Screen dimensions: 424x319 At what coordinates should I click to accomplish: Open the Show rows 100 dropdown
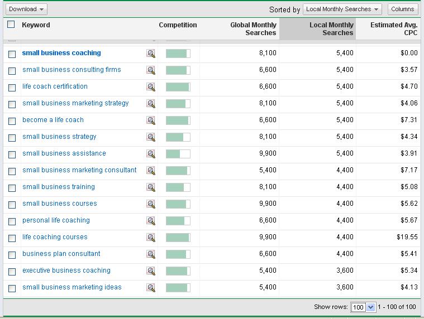point(363,307)
